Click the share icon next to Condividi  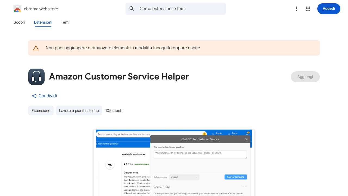[x=34, y=96]
